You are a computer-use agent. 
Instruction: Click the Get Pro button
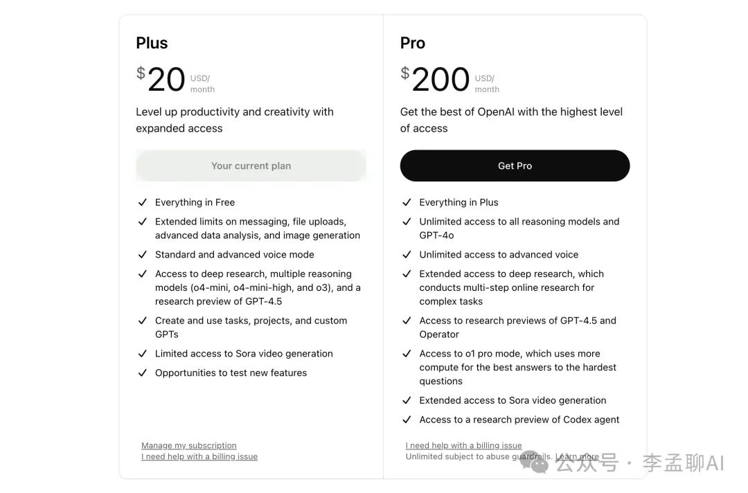(515, 166)
